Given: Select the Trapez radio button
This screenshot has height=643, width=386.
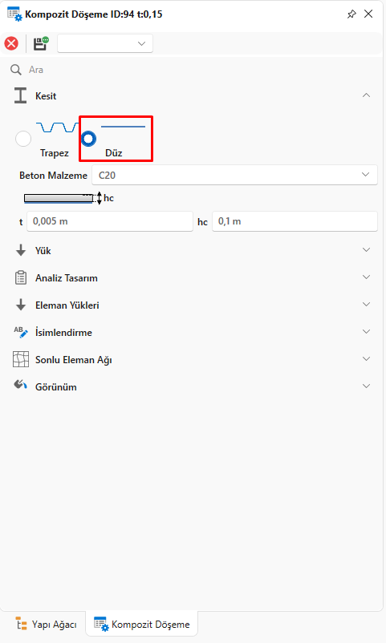Looking at the screenshot, I should pyautogui.click(x=23, y=139).
